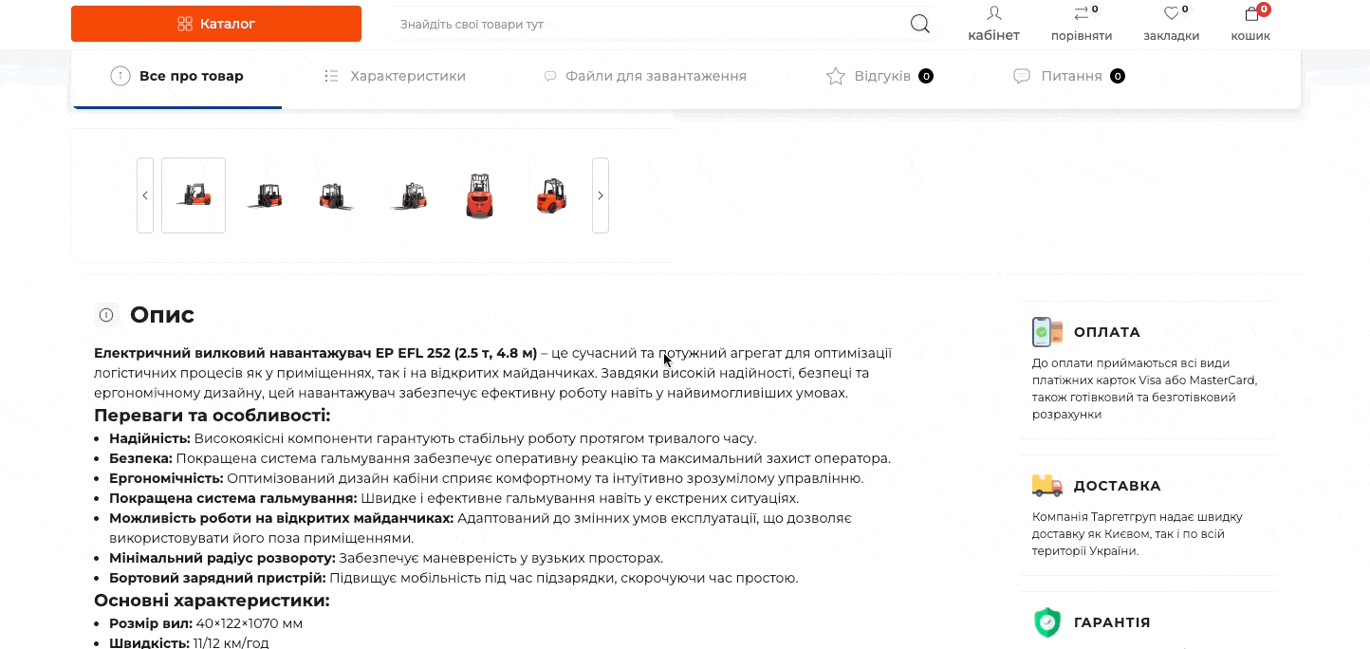
Task: Click the 'Розмір вил:' specification line
Action: (206, 623)
